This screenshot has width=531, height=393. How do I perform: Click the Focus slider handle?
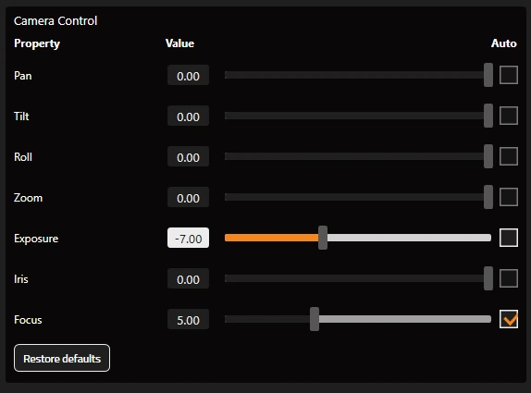tap(315, 319)
